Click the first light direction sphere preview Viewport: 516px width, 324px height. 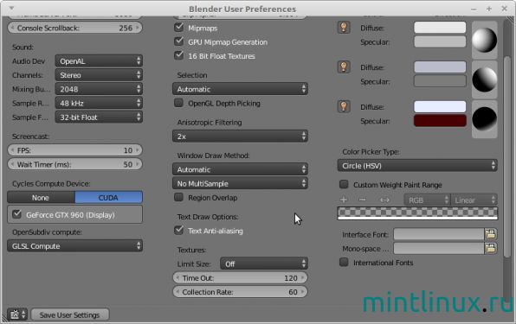pos(485,40)
